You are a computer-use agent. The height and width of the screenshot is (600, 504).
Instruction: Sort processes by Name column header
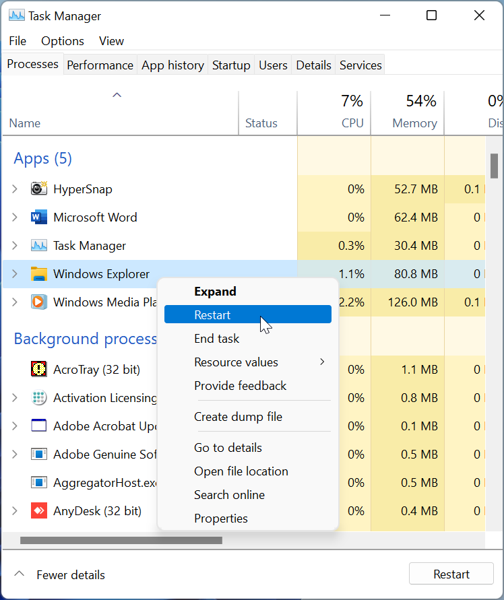click(x=120, y=113)
